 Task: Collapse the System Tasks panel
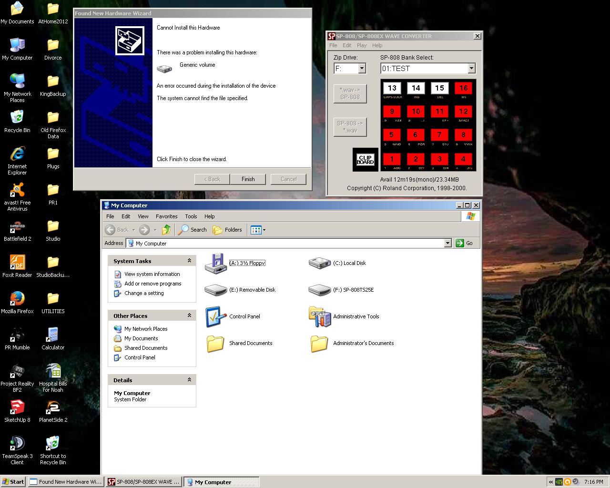click(x=189, y=261)
